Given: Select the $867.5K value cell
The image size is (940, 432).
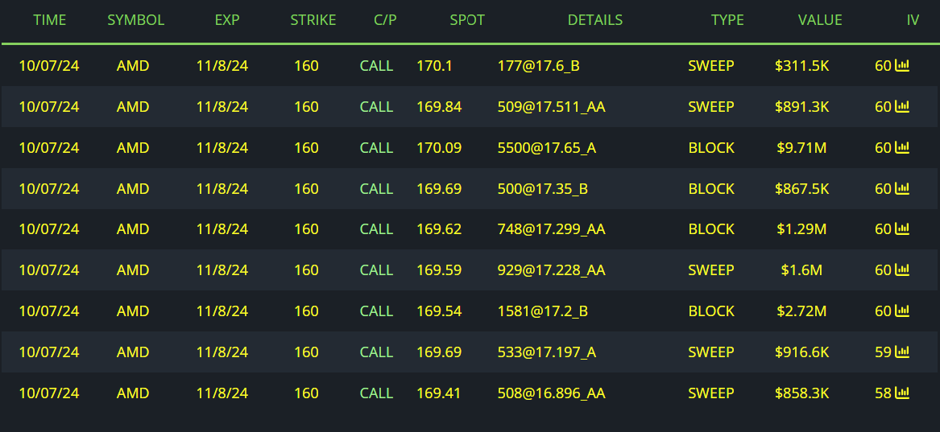Looking at the screenshot, I should pyautogui.click(x=801, y=188).
